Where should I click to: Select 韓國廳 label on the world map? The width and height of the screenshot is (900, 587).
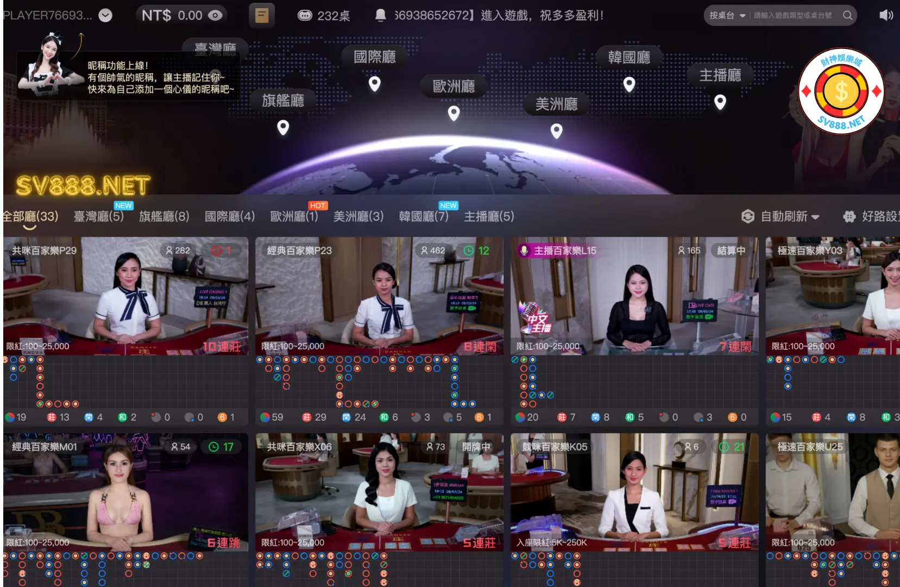pos(629,57)
